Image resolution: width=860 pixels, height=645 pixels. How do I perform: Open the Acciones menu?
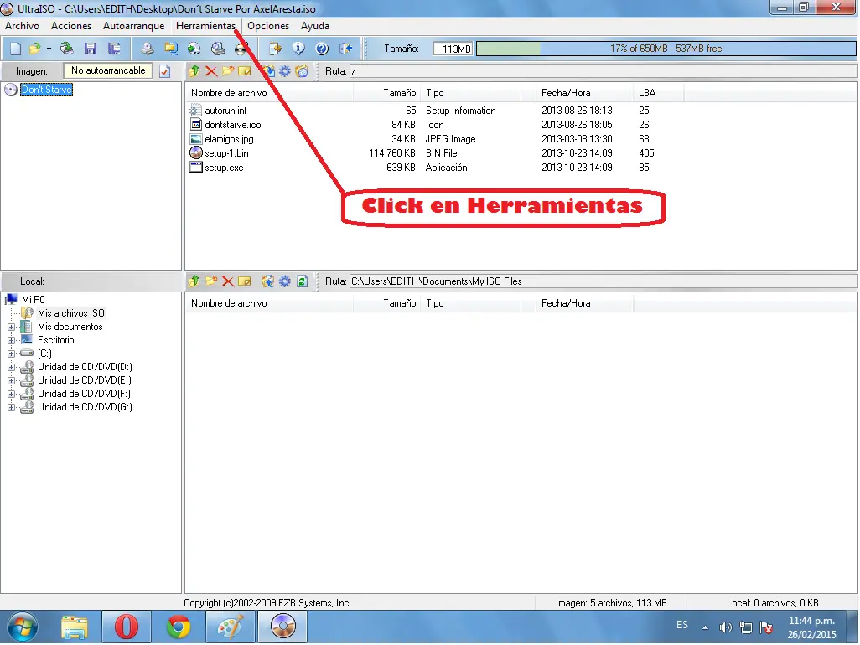coord(71,26)
